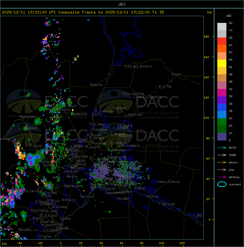Click the current legend label
Viewport: 244px width, 247px height.
(x=235, y=185)
